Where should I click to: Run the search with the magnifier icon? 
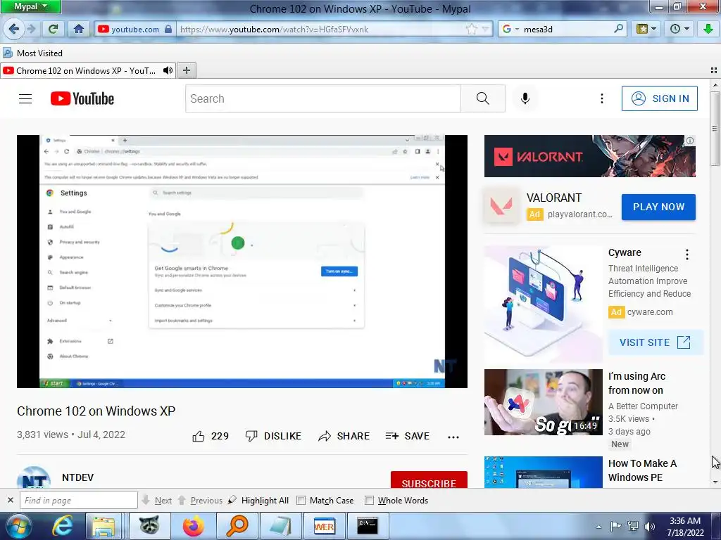click(x=618, y=28)
